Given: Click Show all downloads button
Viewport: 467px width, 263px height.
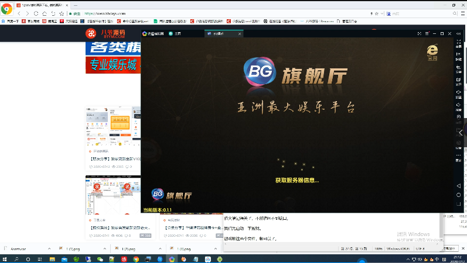Looking at the screenshot, I should point(449,248).
